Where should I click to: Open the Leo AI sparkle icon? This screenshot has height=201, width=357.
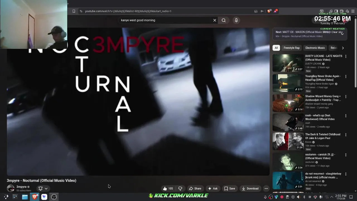(347, 11)
